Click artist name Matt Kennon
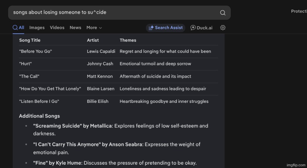Viewport: 307px width, 168px height. point(100,76)
